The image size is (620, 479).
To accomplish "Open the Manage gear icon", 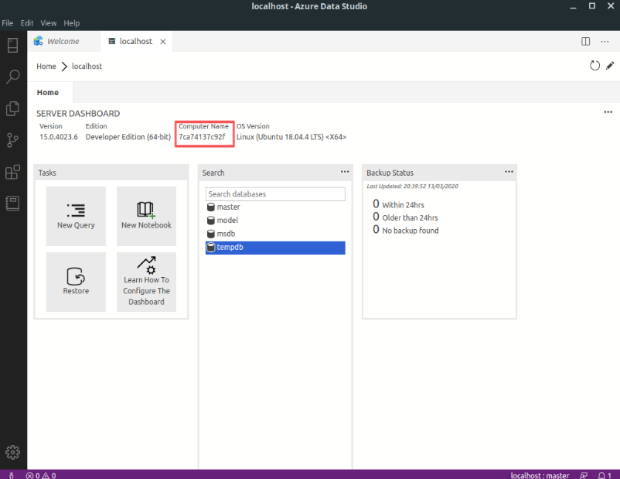I will point(12,452).
